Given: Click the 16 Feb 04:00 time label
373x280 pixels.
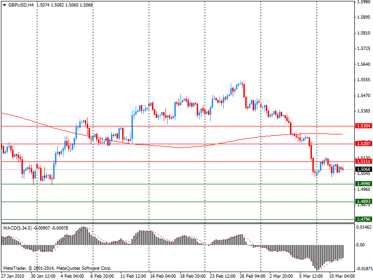Looking at the screenshot, I should point(163,276).
